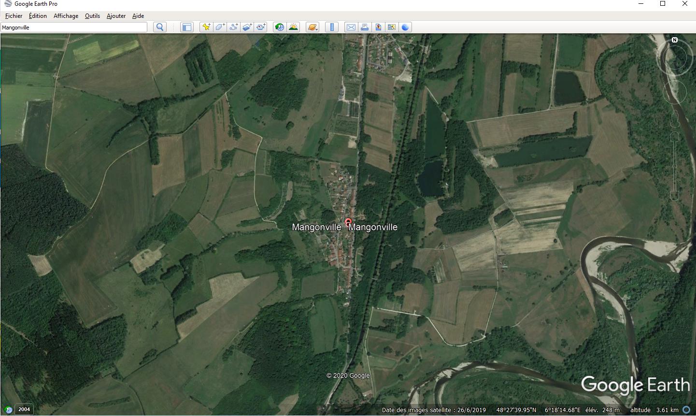Click zoom in at slider top
696x416 pixels.
[x=674, y=137]
